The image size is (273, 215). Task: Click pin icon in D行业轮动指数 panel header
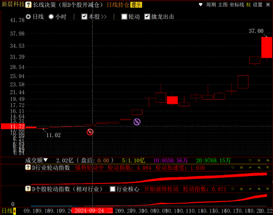point(250,168)
